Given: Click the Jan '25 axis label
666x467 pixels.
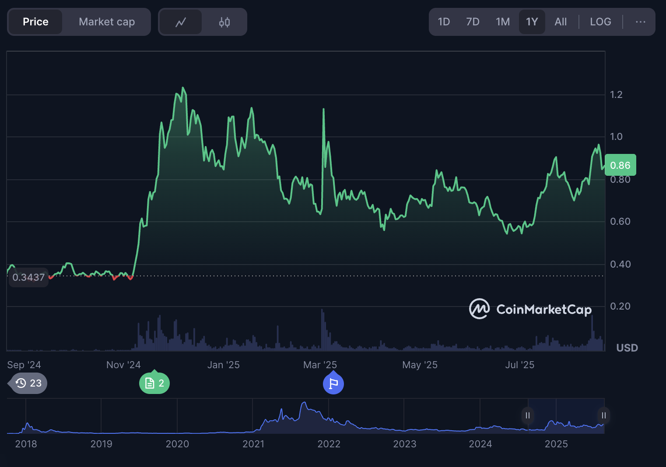Looking at the screenshot, I should [224, 365].
